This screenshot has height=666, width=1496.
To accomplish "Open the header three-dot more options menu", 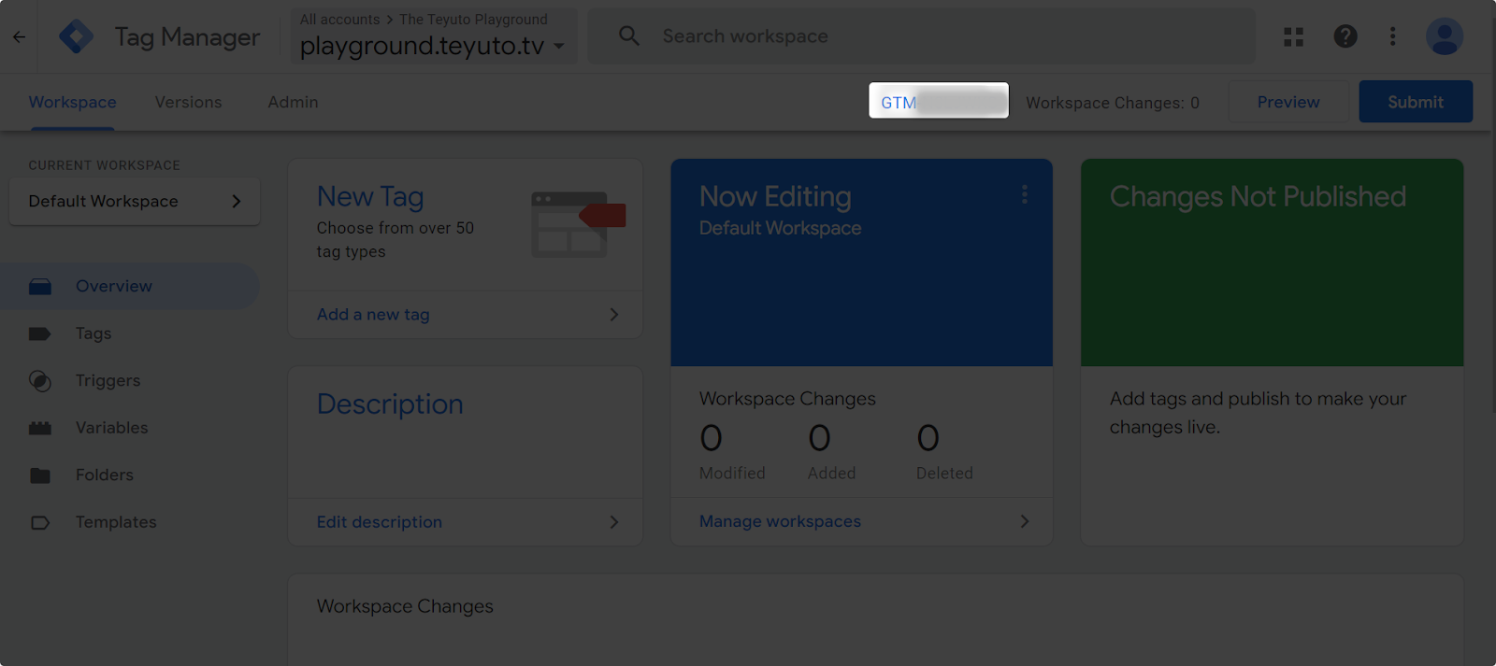I will tap(1392, 36).
